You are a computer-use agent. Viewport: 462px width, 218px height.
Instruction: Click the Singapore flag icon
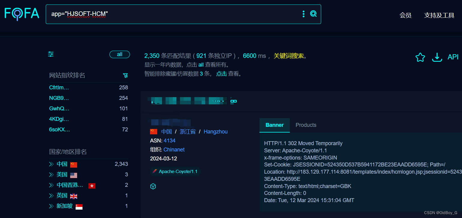pos(79,207)
